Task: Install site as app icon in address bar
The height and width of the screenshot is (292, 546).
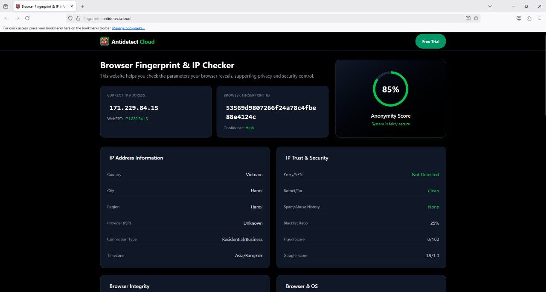Action: click(x=468, y=18)
